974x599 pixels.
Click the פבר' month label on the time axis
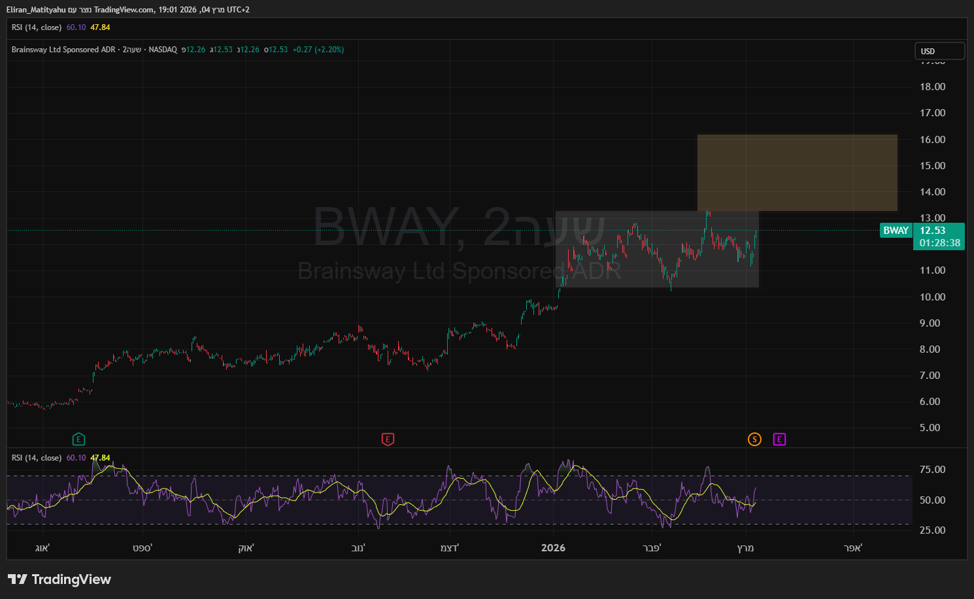(x=652, y=548)
